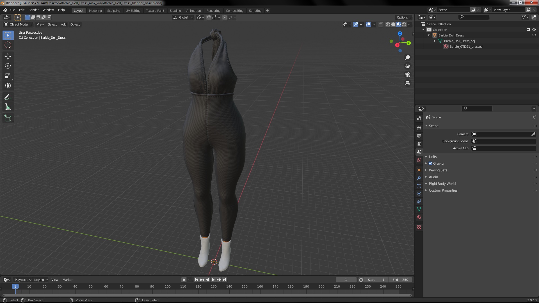Open the Object Data mesh properties tab
The width and height of the screenshot is (539, 303).
pos(419,209)
